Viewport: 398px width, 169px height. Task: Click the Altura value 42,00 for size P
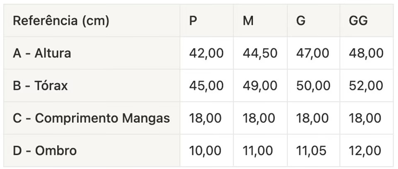tap(206, 53)
